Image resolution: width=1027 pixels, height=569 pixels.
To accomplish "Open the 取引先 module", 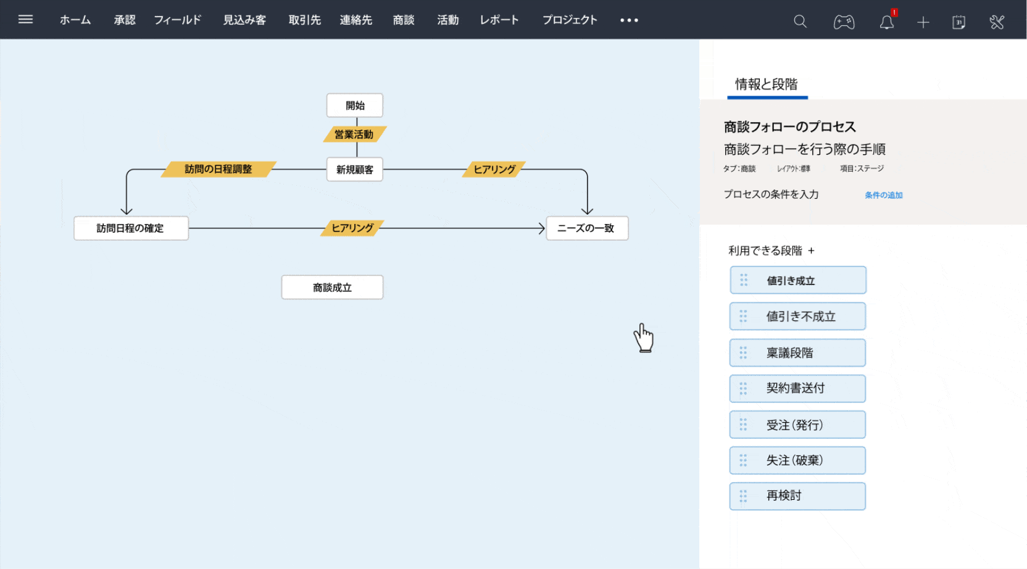I will [305, 20].
